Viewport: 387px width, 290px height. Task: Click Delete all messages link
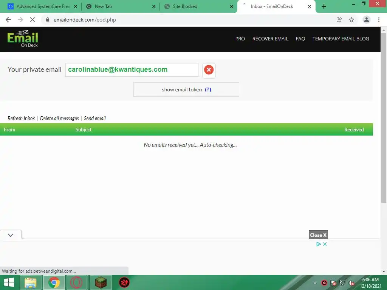(59, 118)
